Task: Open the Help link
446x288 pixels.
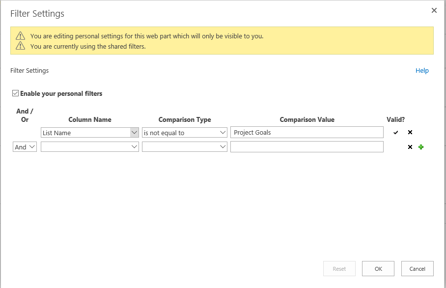Action: [x=422, y=71]
